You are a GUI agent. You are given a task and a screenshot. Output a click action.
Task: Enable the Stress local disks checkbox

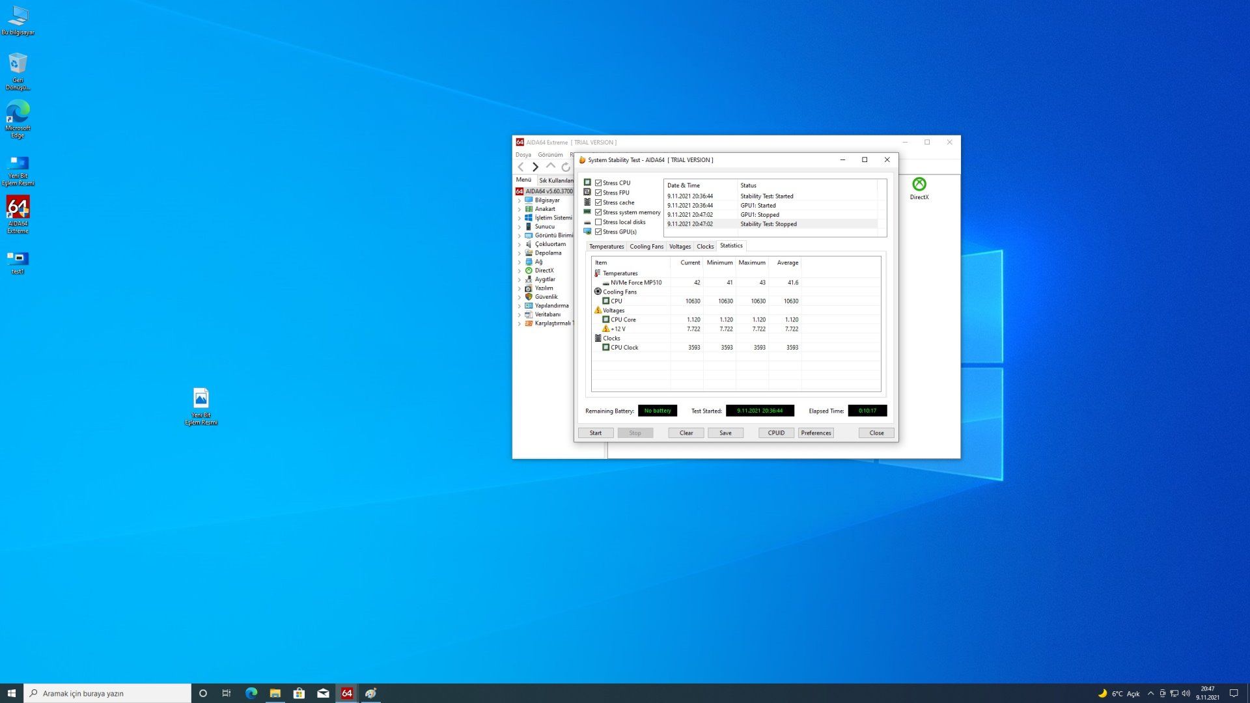point(598,222)
